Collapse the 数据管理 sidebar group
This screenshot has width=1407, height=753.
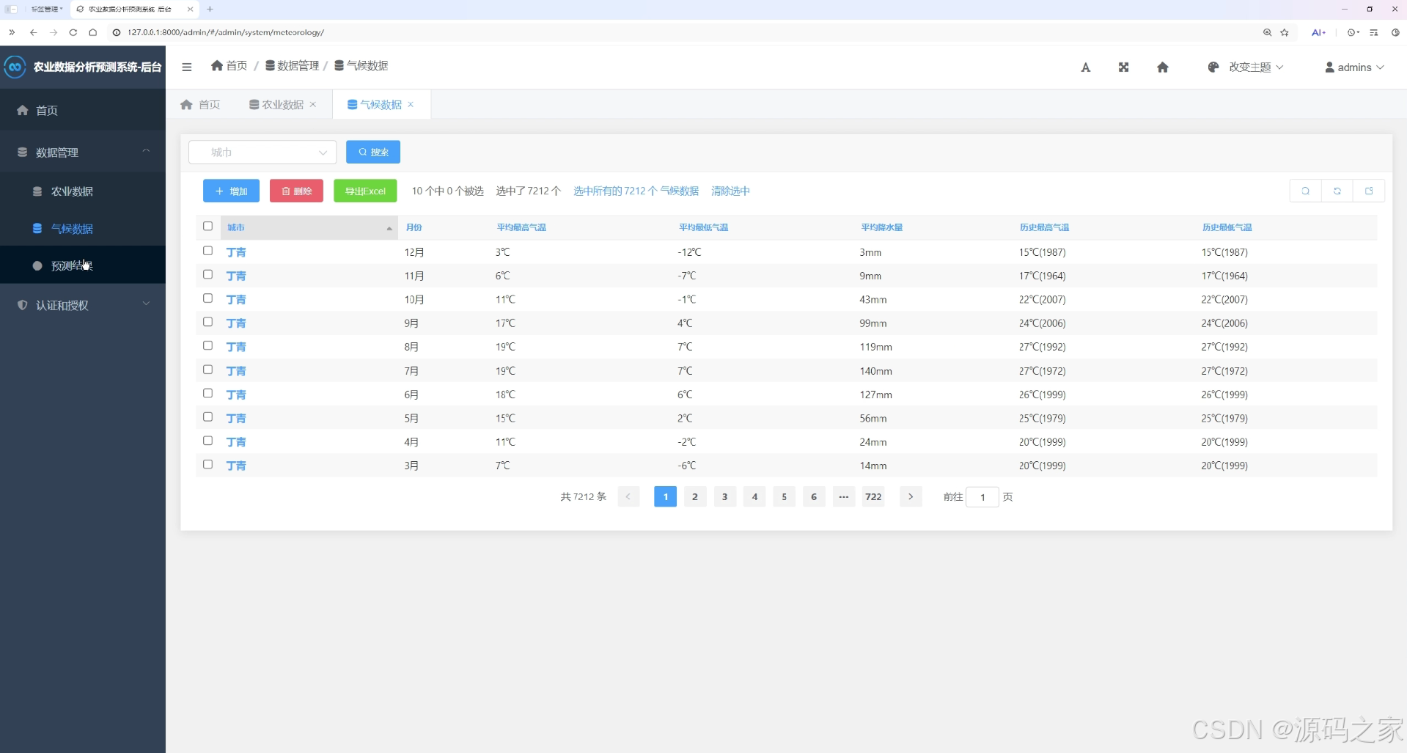pos(83,152)
